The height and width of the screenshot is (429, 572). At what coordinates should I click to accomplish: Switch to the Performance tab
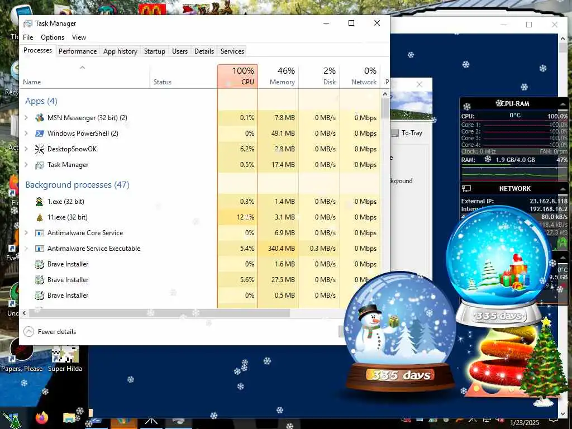tap(77, 51)
